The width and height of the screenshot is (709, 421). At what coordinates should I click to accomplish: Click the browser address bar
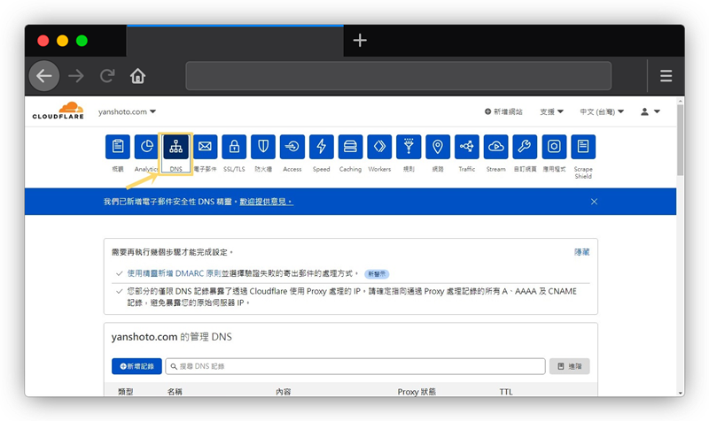pyautogui.click(x=398, y=76)
